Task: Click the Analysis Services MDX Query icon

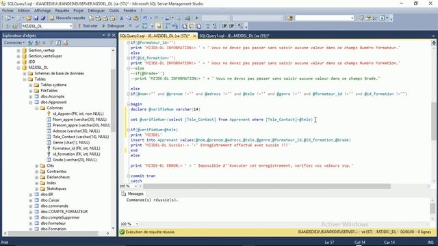Action: [x=99, y=18]
